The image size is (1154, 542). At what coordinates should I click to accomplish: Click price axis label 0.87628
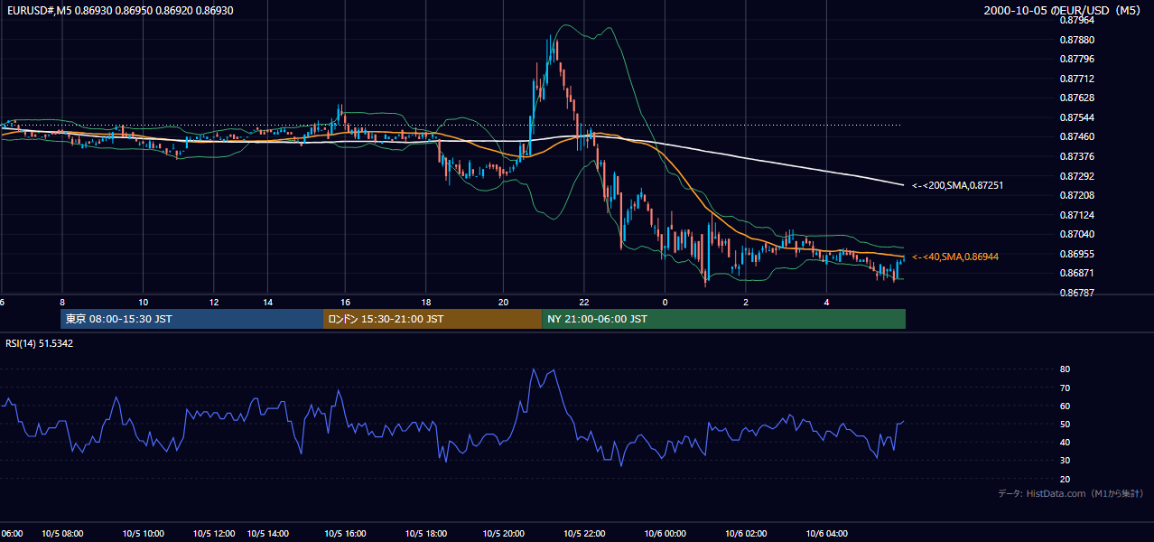point(1076,98)
